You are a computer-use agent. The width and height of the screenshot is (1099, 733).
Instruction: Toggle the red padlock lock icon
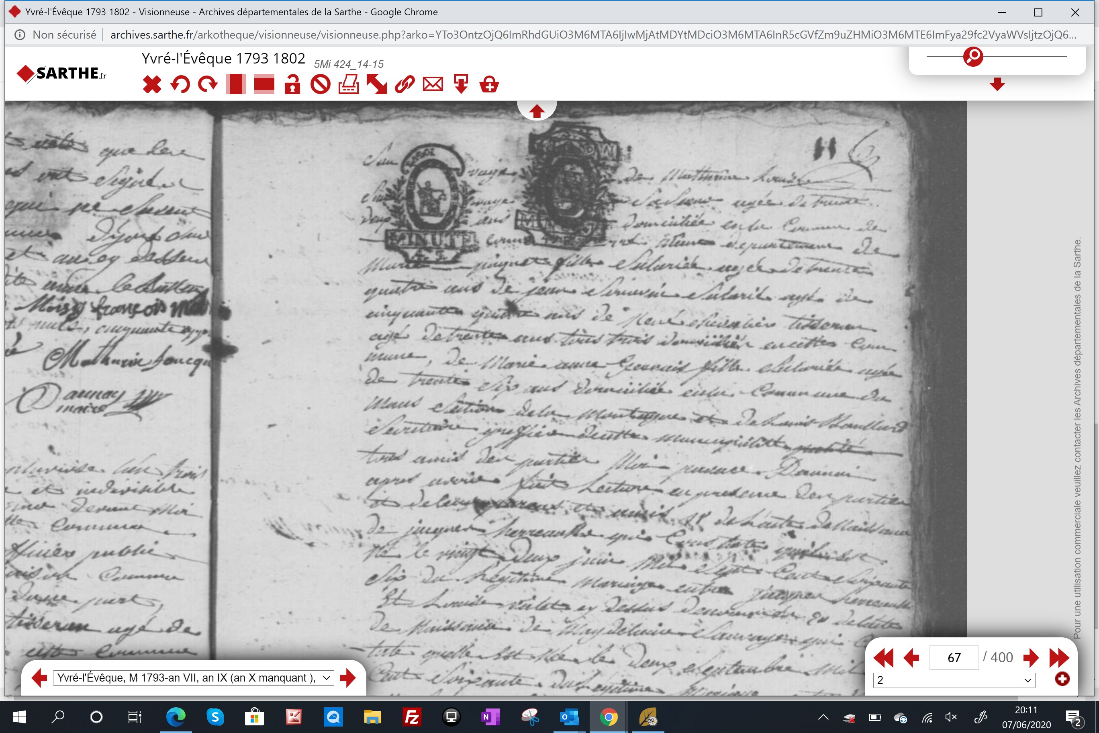pos(292,85)
